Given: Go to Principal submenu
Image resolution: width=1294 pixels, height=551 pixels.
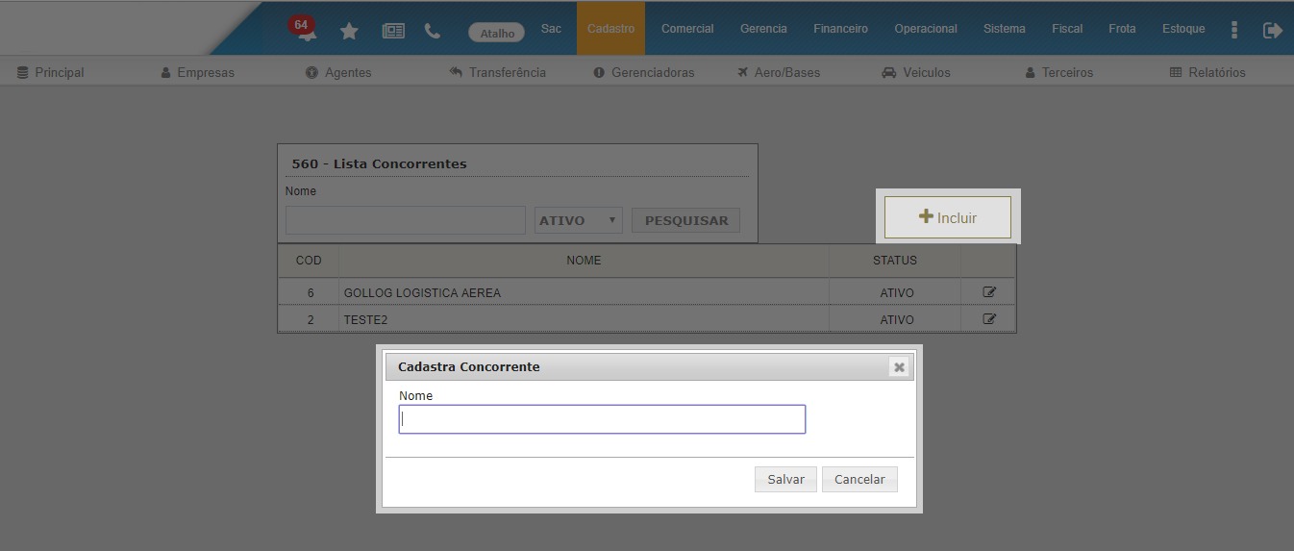Looking at the screenshot, I should (x=51, y=72).
